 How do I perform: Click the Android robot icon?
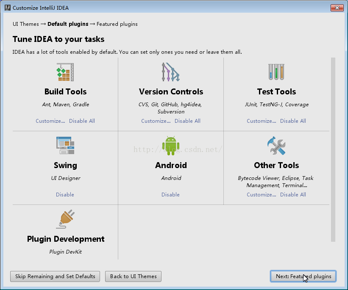pos(171,146)
